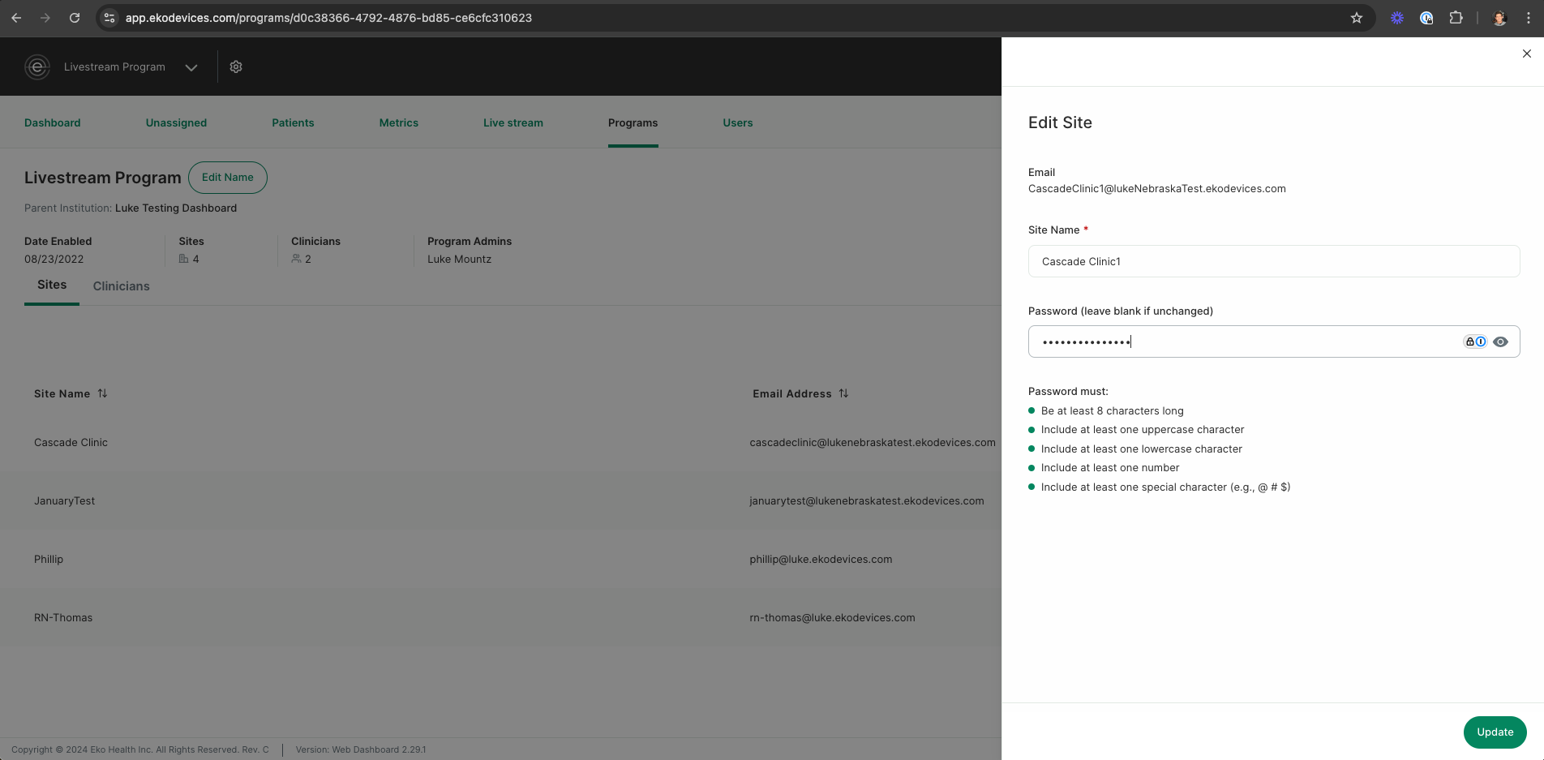Click the Eko logo icon
1544x760 pixels.
pyautogui.click(x=37, y=67)
